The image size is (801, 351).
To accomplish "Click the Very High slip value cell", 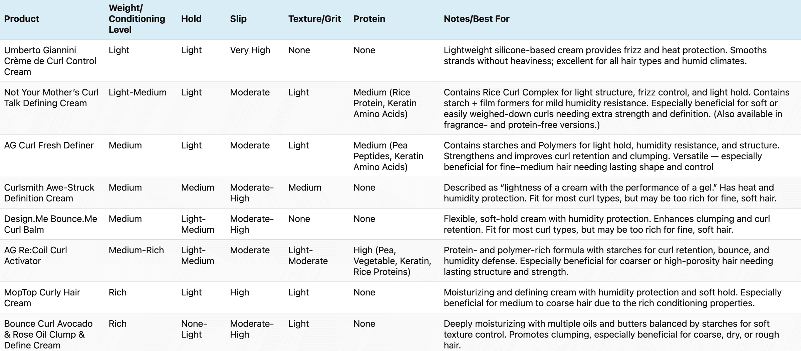I will 250,50.
